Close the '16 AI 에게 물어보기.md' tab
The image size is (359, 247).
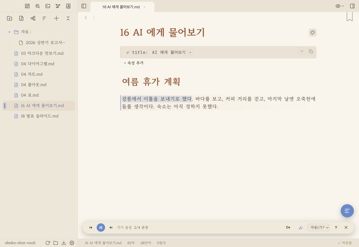coord(144,7)
